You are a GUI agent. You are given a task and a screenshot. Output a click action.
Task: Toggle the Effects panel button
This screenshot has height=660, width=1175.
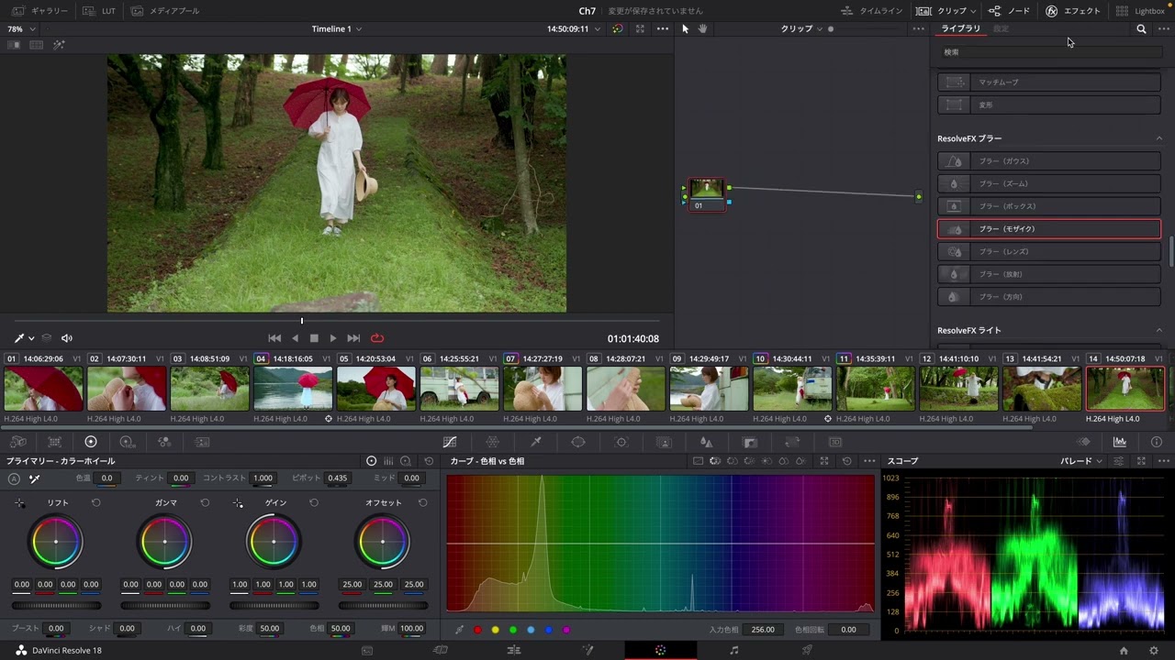[x=1073, y=11]
